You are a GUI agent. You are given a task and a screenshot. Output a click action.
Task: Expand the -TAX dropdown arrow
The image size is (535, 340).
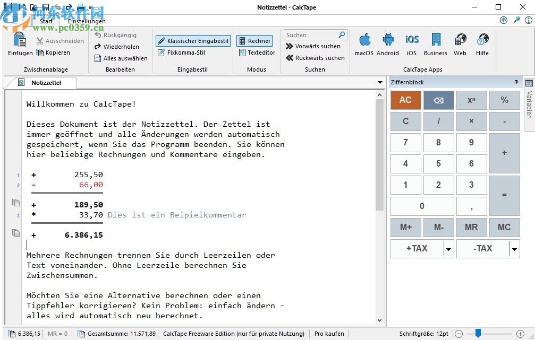[x=514, y=249]
